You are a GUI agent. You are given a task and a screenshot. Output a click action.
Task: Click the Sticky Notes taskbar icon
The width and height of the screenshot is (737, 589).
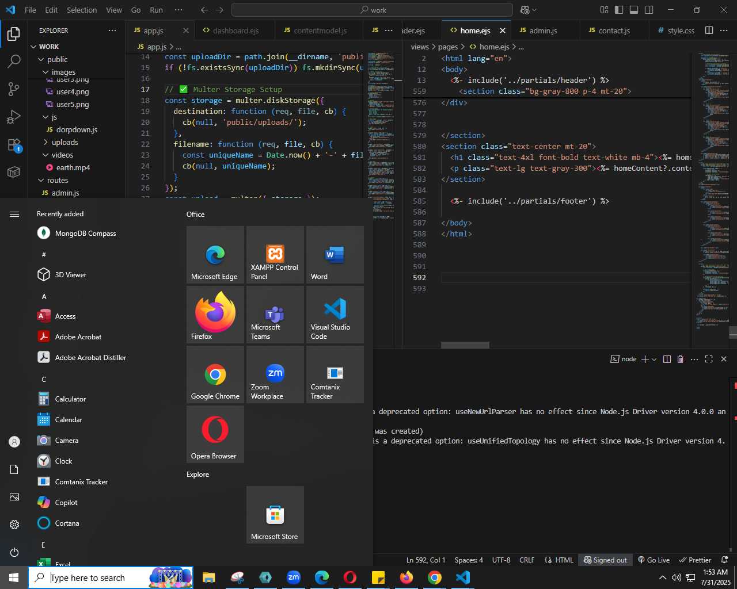pos(378,577)
